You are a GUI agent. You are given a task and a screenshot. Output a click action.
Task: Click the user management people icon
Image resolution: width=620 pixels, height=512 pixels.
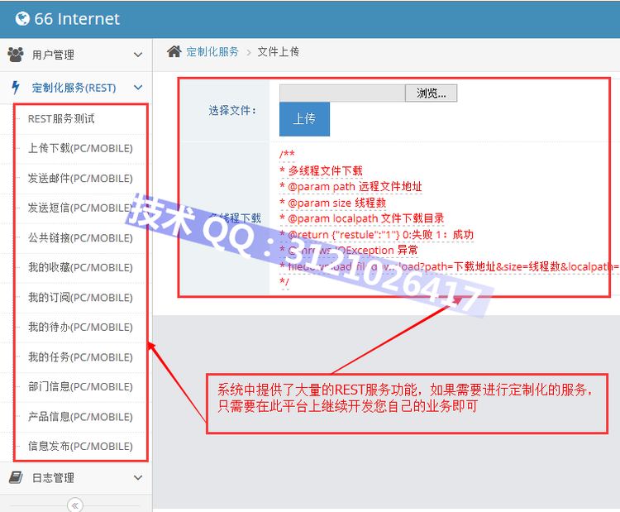16,55
